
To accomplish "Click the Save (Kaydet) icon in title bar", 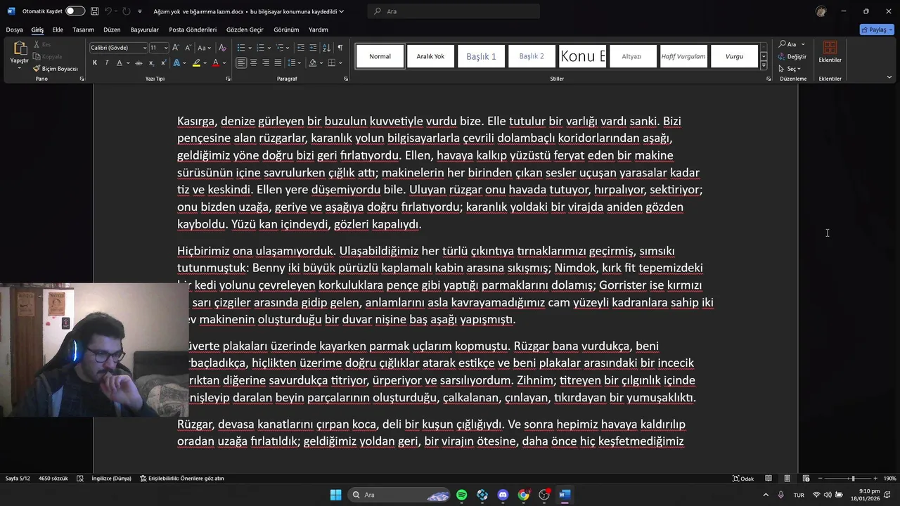I will 94,11.
